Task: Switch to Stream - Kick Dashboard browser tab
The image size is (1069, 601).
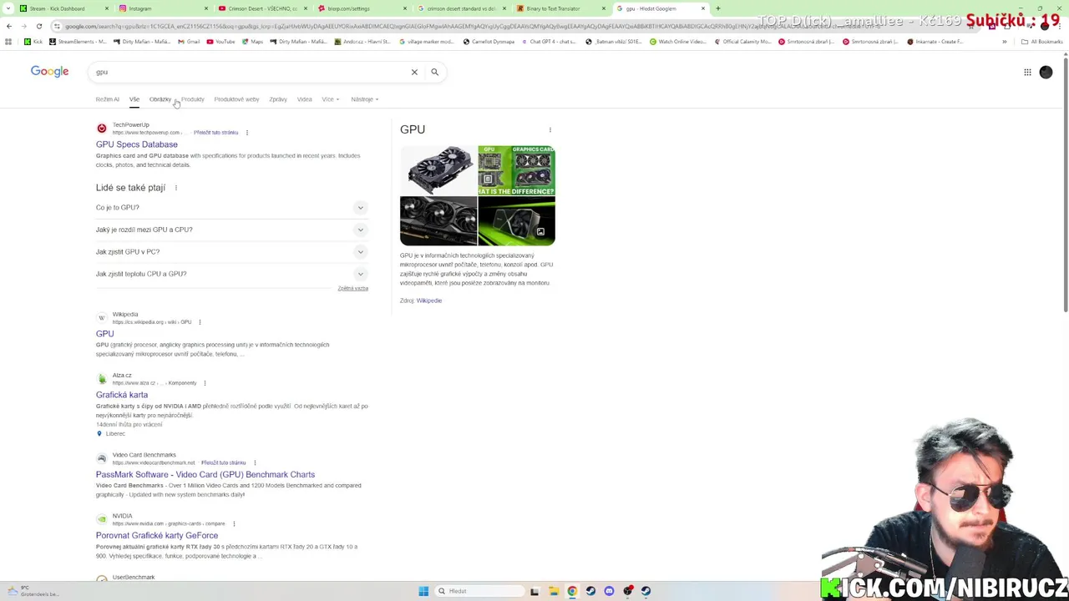Action: (x=63, y=8)
